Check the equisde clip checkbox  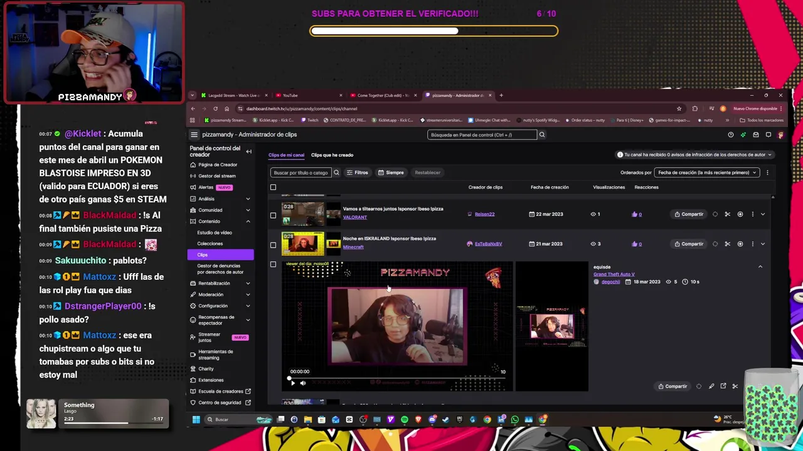(x=273, y=265)
